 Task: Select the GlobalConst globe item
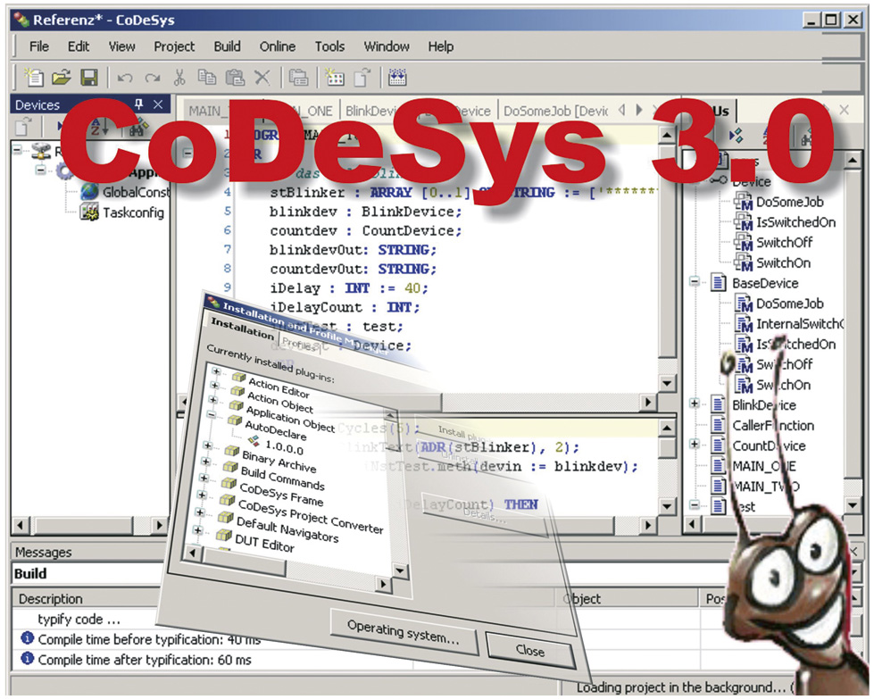(125, 192)
